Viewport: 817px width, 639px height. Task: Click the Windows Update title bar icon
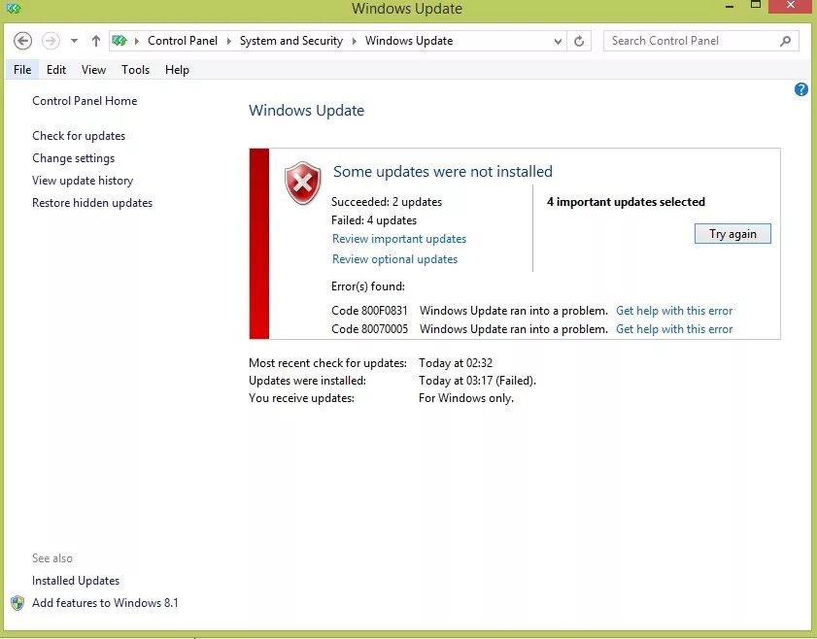(13, 8)
